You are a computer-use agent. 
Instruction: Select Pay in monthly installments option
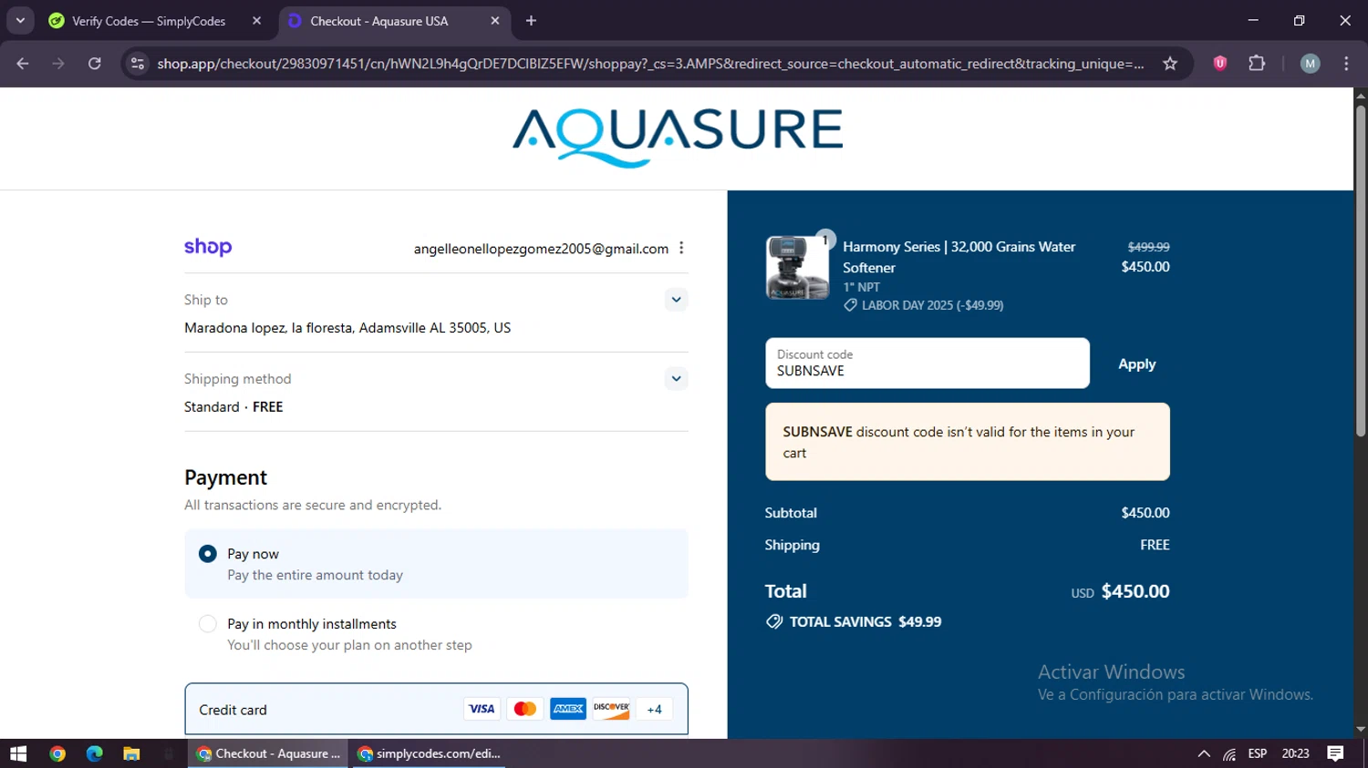coord(208,624)
